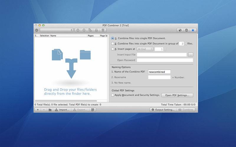This screenshot has height=147, width=236.
Task: Click the Open Password field
Action: (x=165, y=60)
